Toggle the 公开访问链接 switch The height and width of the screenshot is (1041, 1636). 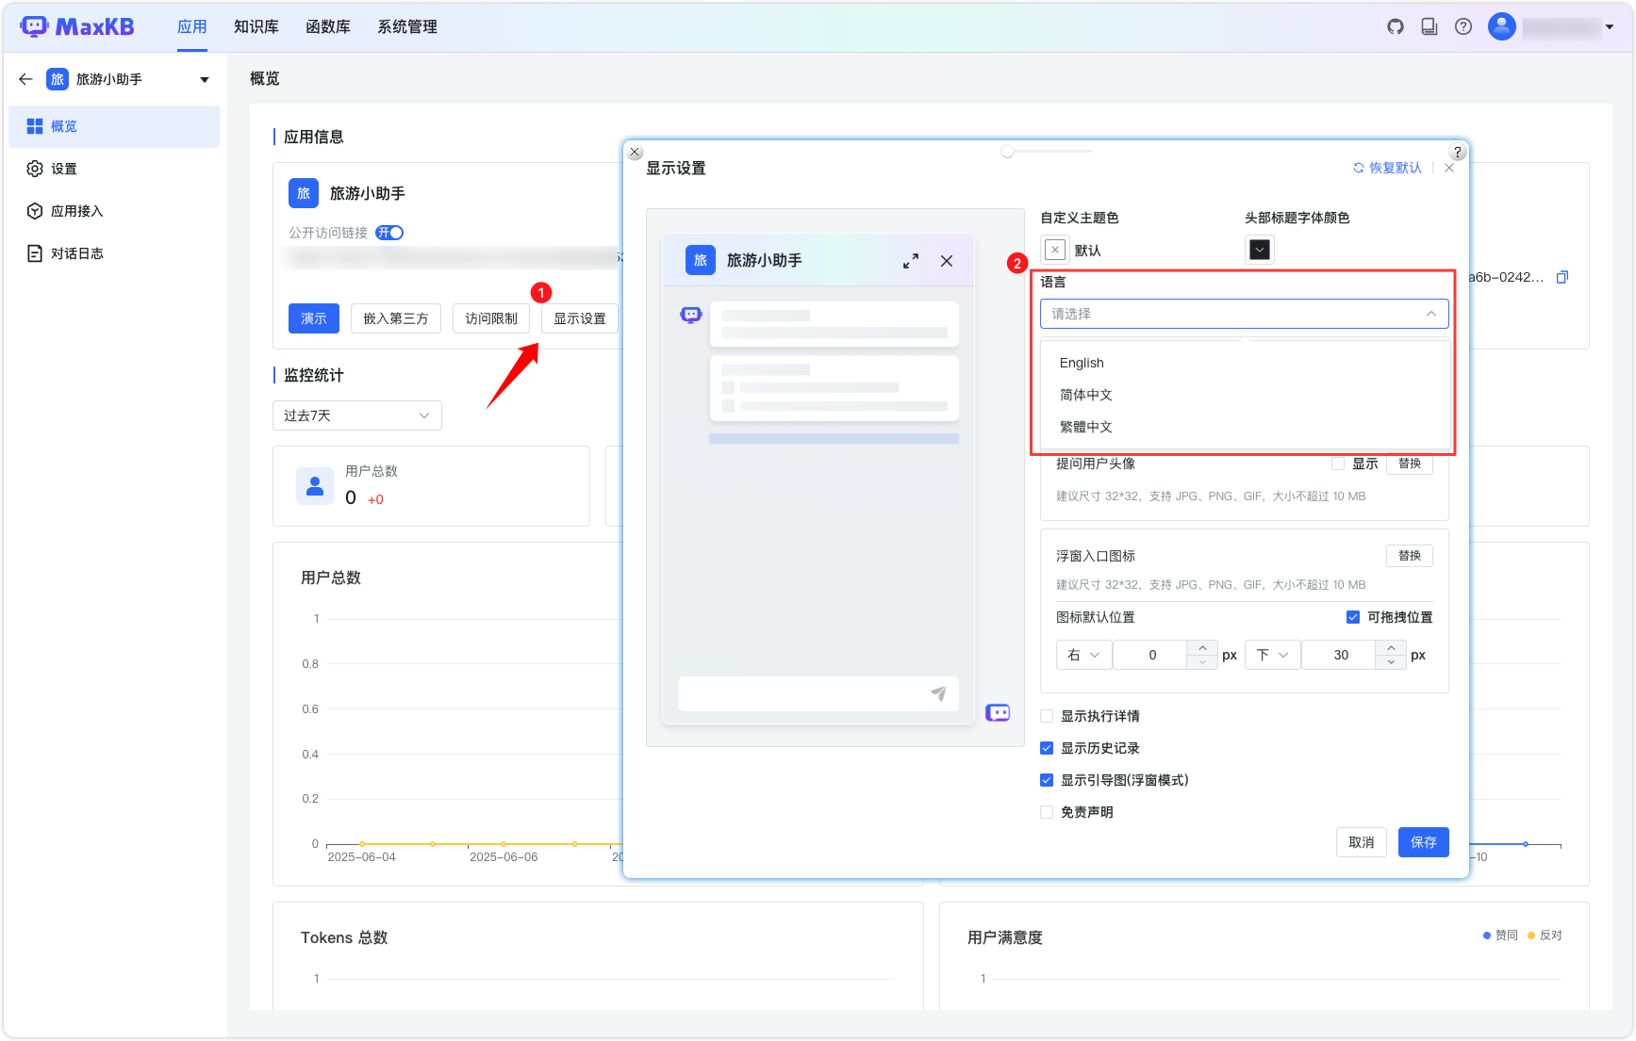(x=389, y=233)
